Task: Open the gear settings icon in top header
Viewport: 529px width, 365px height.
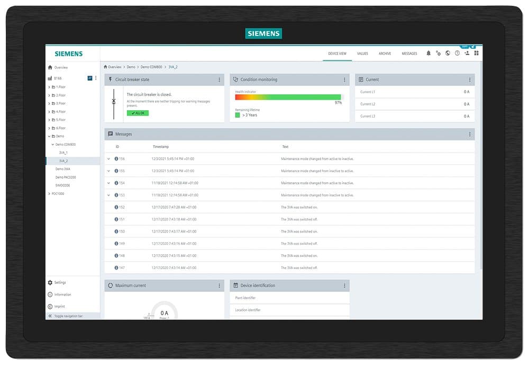Action: coord(438,54)
